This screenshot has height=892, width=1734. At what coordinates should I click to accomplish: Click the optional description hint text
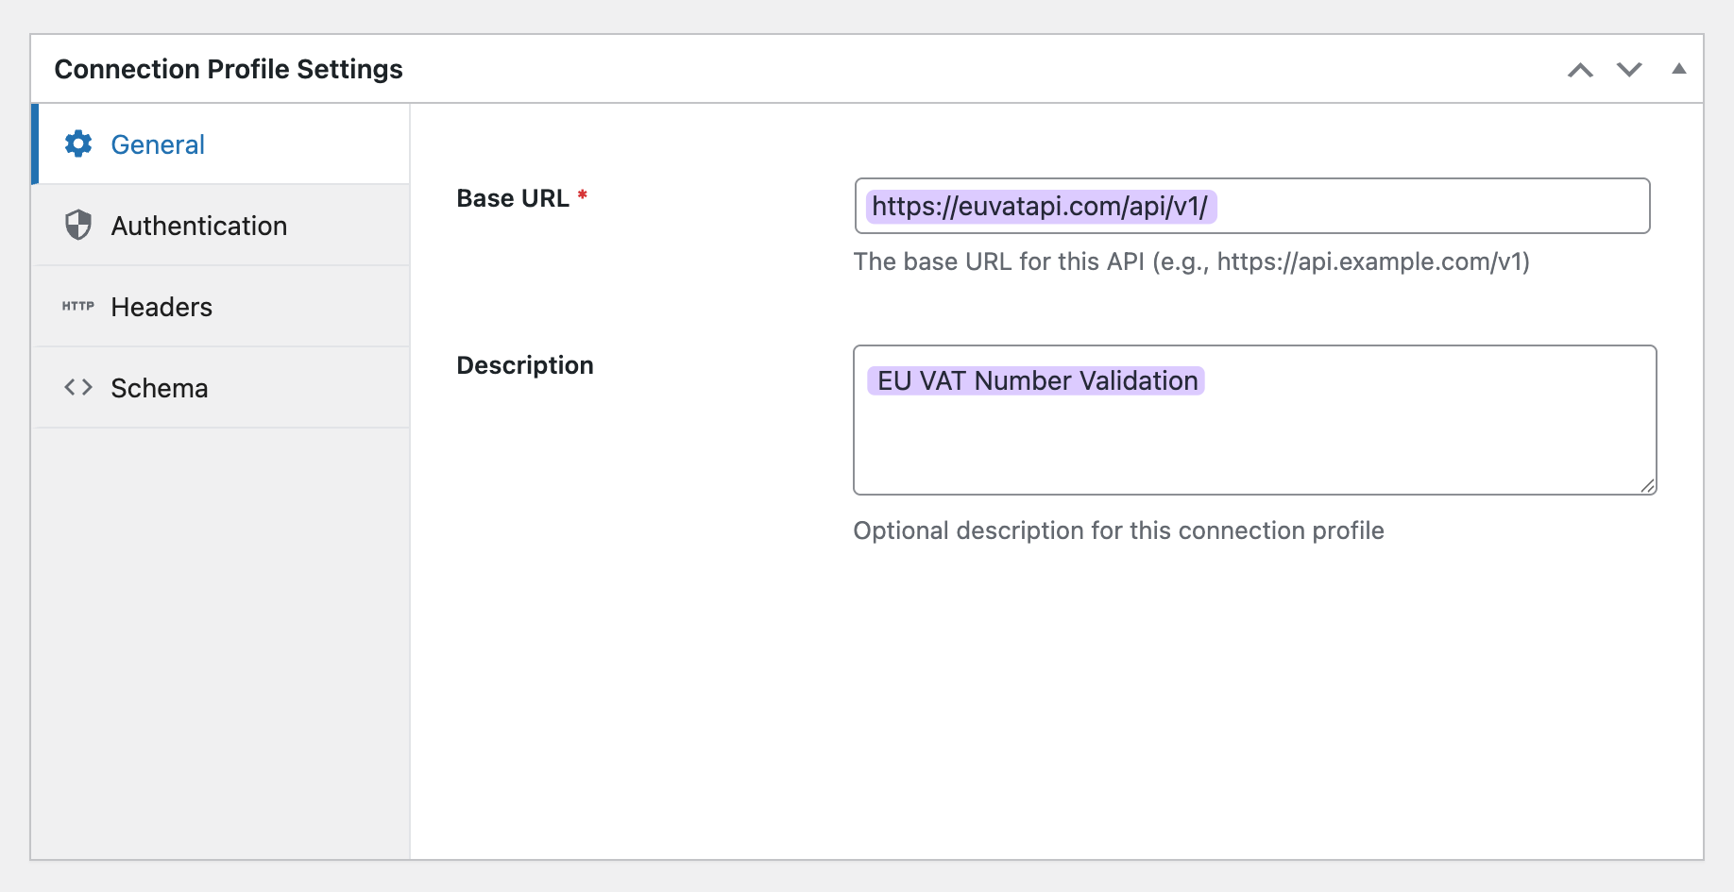point(1118,530)
